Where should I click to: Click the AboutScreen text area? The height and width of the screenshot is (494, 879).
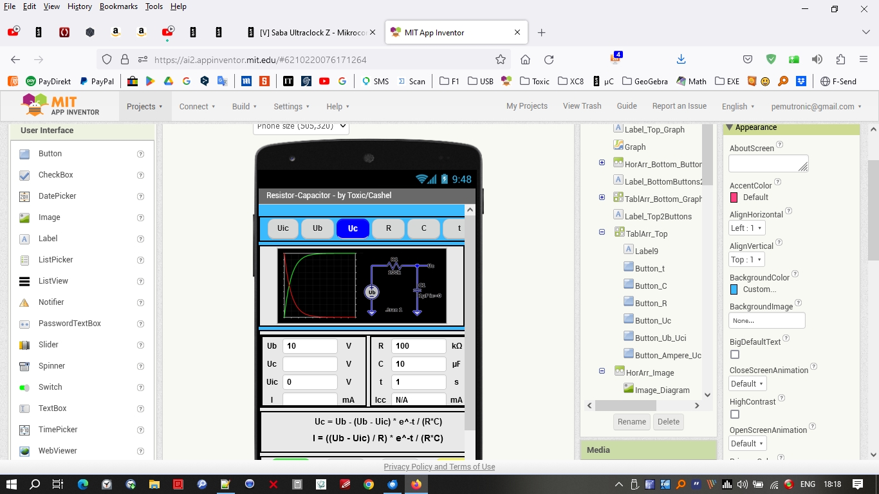(x=768, y=163)
